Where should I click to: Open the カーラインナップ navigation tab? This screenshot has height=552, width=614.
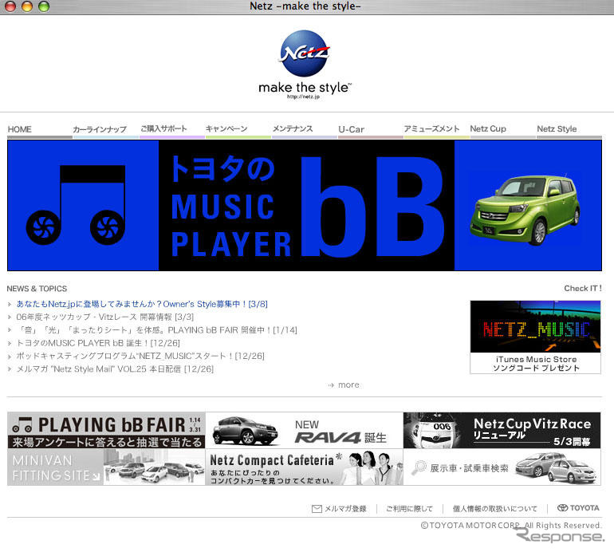(x=100, y=129)
